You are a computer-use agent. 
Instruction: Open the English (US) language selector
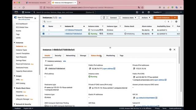click(x=28, y=108)
